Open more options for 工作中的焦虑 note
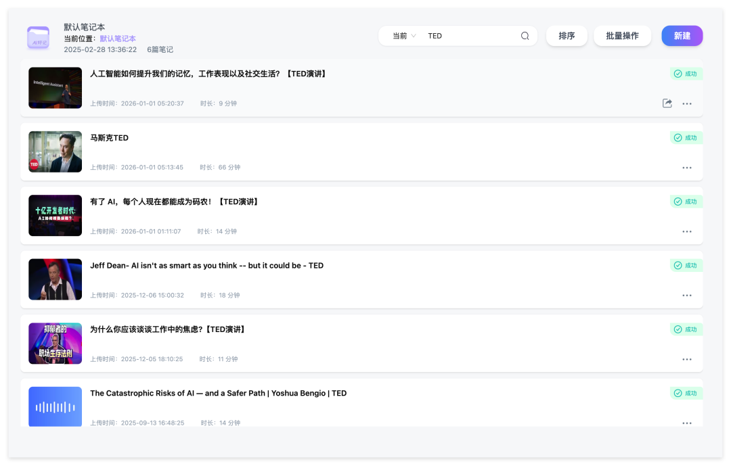731x466 pixels. pos(687,359)
